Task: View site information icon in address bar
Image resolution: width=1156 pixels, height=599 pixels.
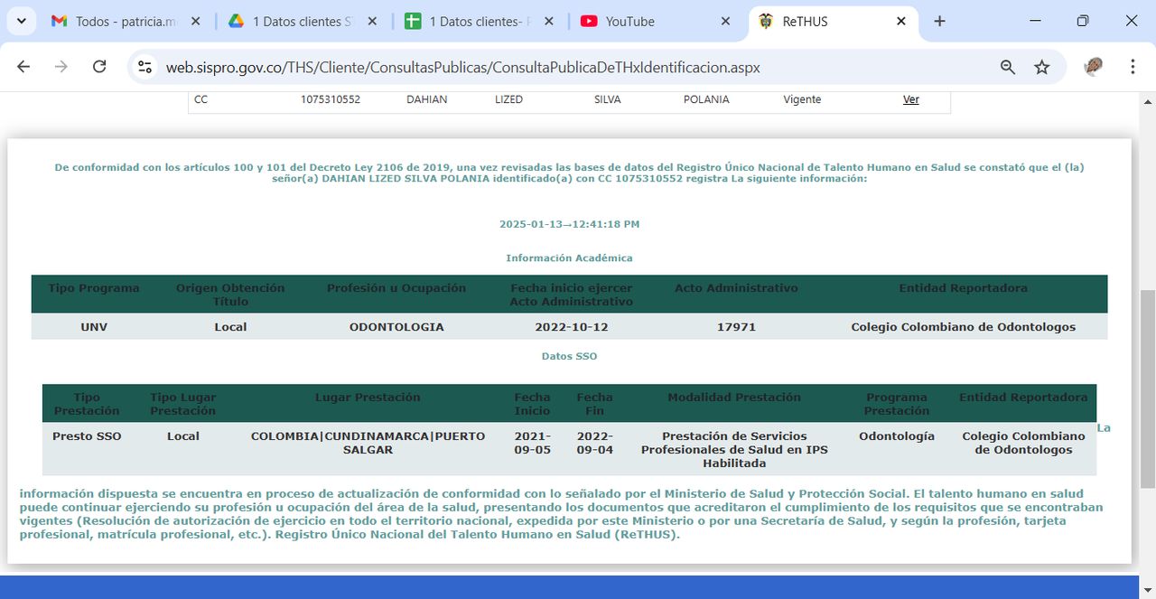Action: click(145, 67)
